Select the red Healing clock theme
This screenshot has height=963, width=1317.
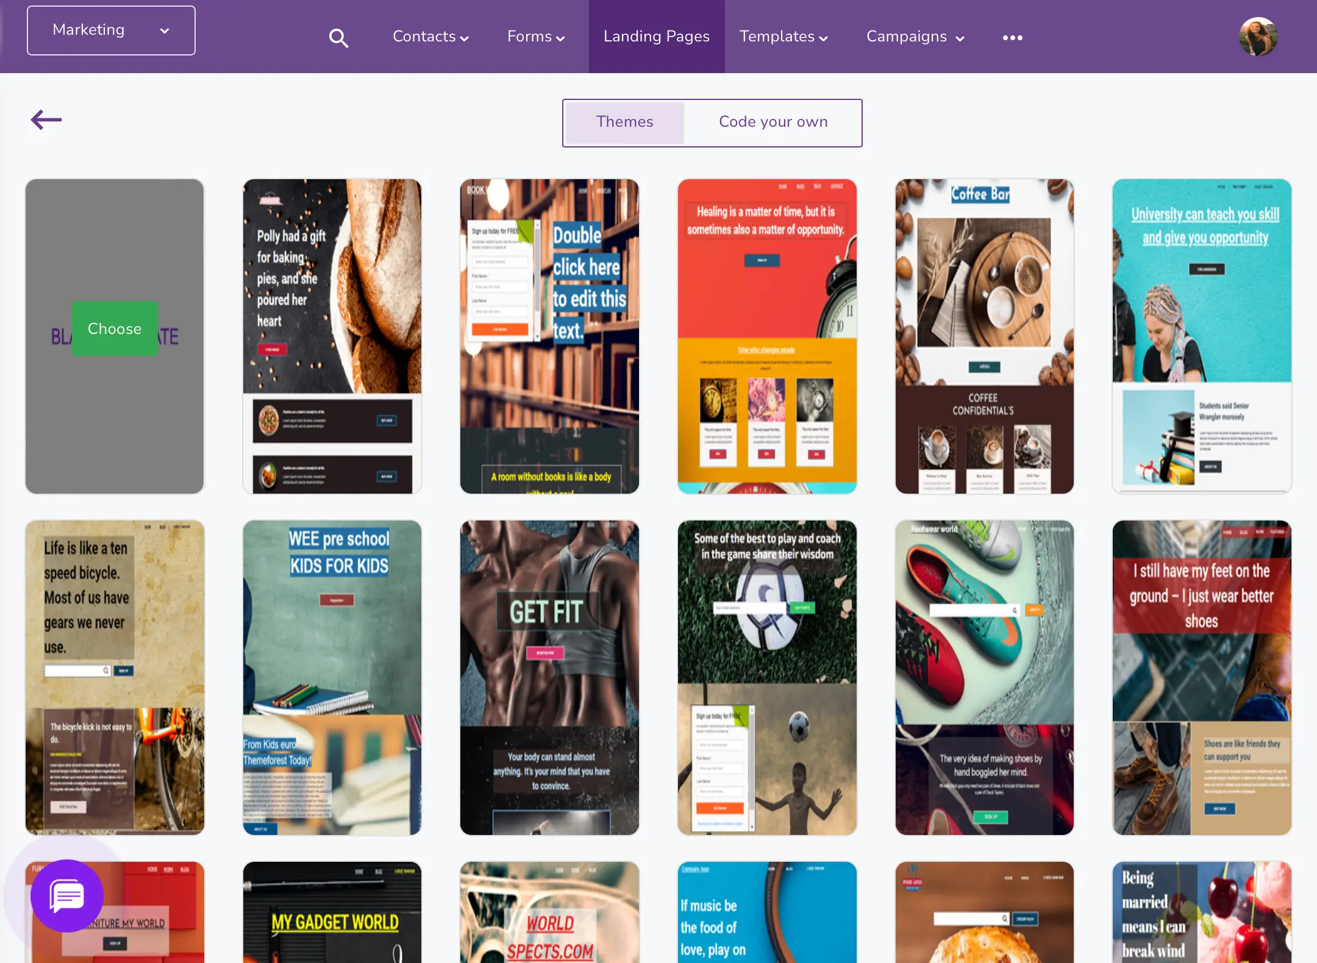[x=767, y=336]
